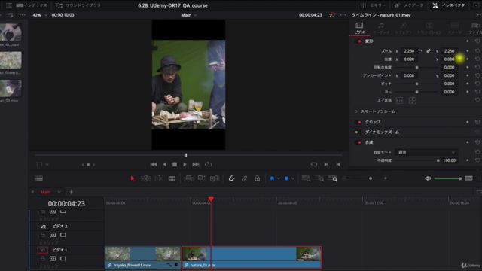The image size is (482, 271).
Task: Activate the Trim edit mode tool
Action: pyautogui.click(x=145, y=178)
